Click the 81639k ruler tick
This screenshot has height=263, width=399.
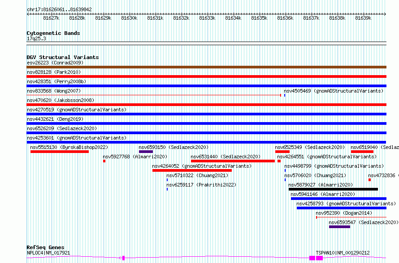364,18
